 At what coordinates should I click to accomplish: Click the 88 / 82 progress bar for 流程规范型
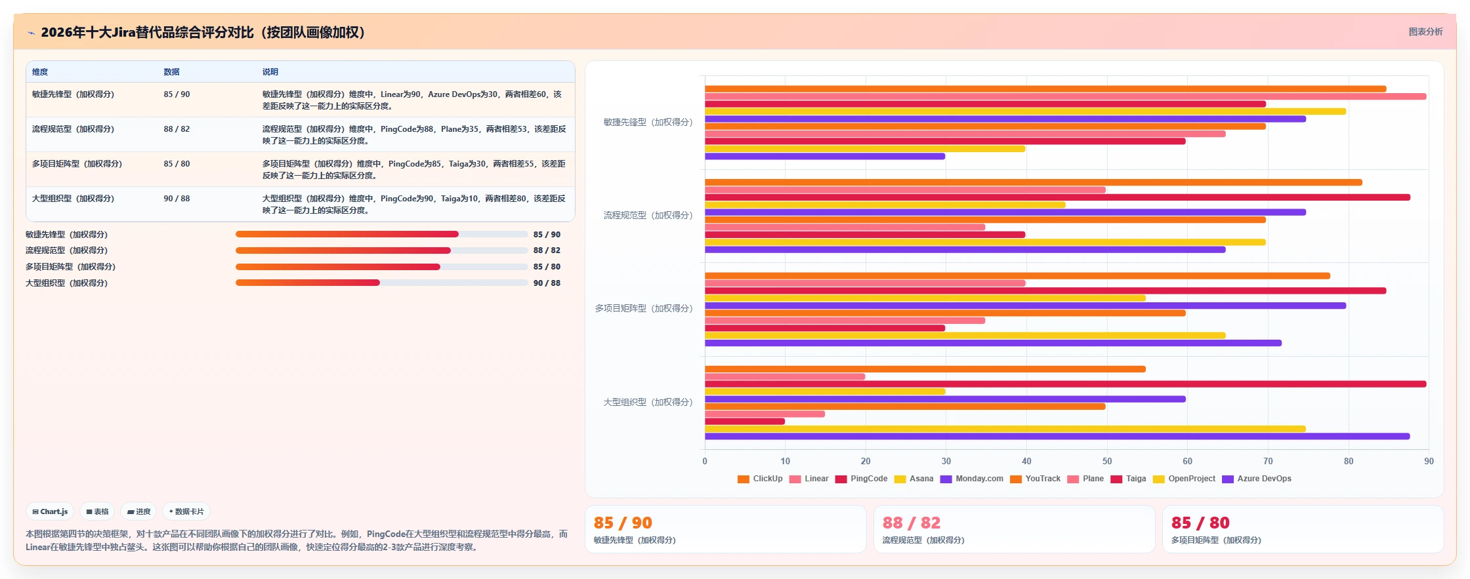(x=382, y=250)
